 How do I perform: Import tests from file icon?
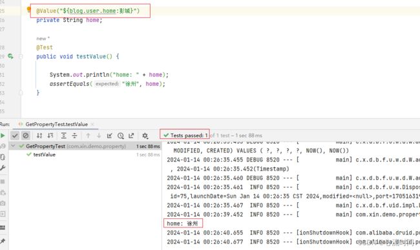coord(110,136)
